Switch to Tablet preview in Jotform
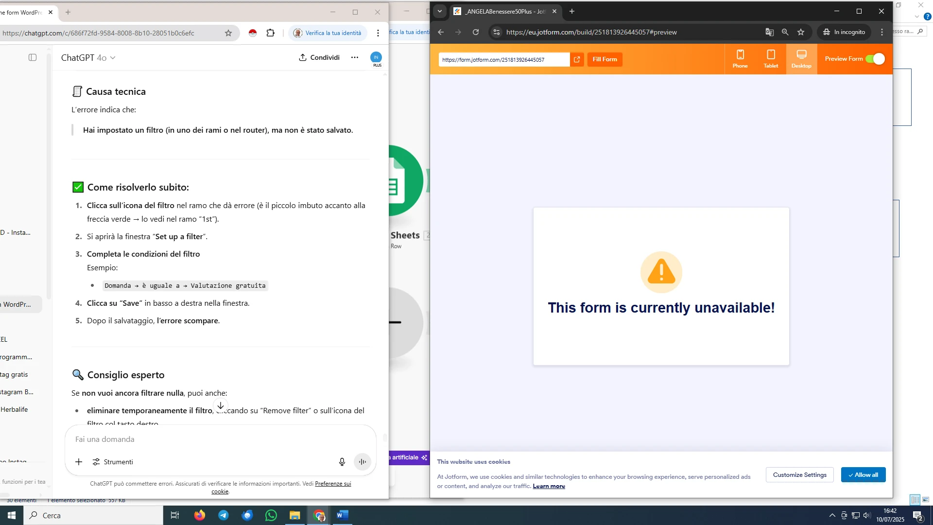 coord(770,58)
